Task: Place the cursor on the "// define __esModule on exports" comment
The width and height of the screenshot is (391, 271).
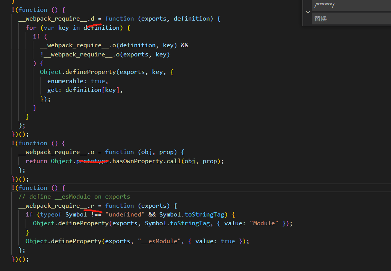Action: point(74,197)
